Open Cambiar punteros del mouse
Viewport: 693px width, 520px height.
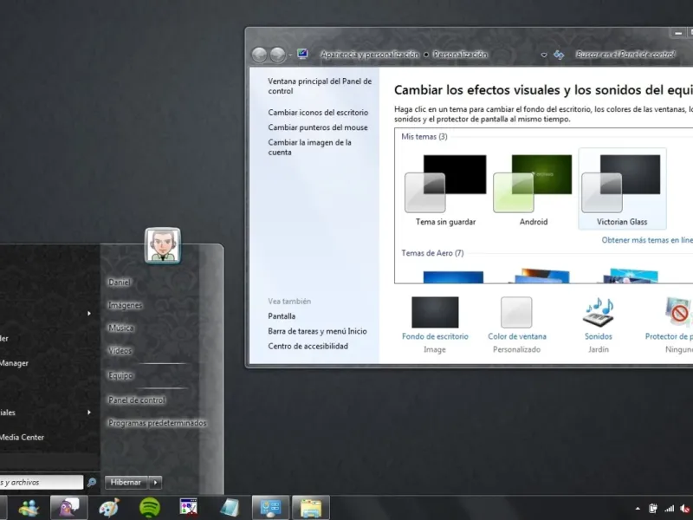[x=317, y=127]
